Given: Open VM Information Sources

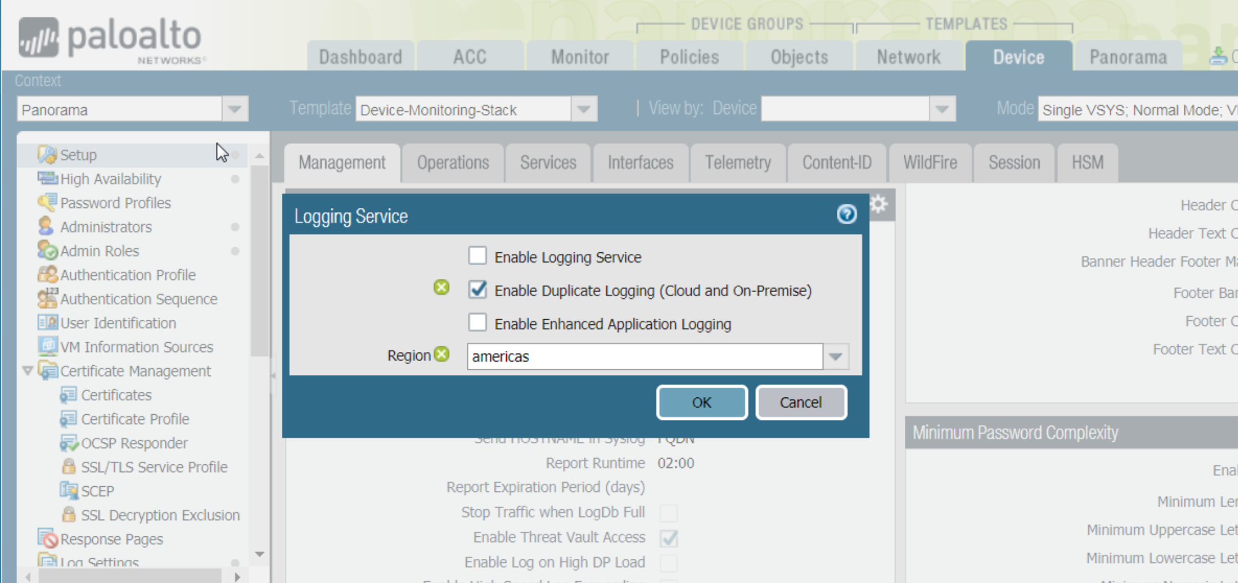Looking at the screenshot, I should coord(137,346).
